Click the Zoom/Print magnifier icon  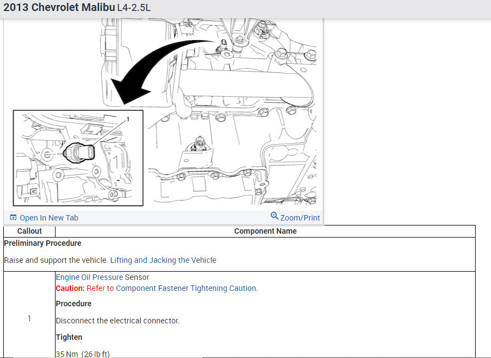click(274, 216)
